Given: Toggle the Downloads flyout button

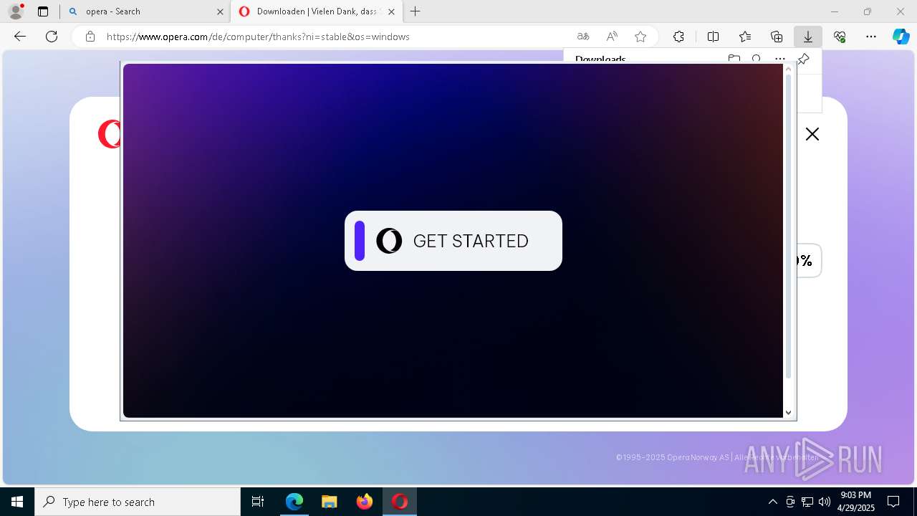Looking at the screenshot, I should pos(808,37).
